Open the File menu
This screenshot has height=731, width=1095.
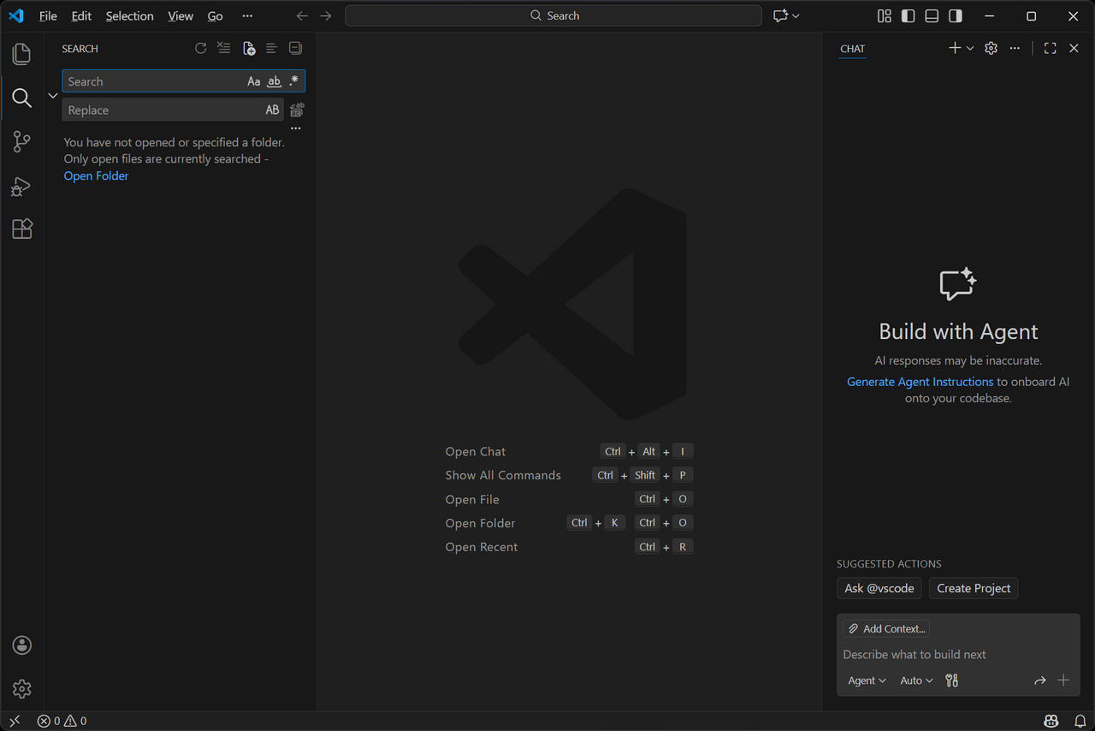tap(48, 15)
